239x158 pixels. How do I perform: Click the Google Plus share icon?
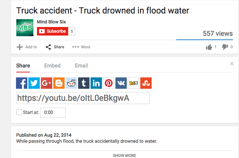point(47,83)
